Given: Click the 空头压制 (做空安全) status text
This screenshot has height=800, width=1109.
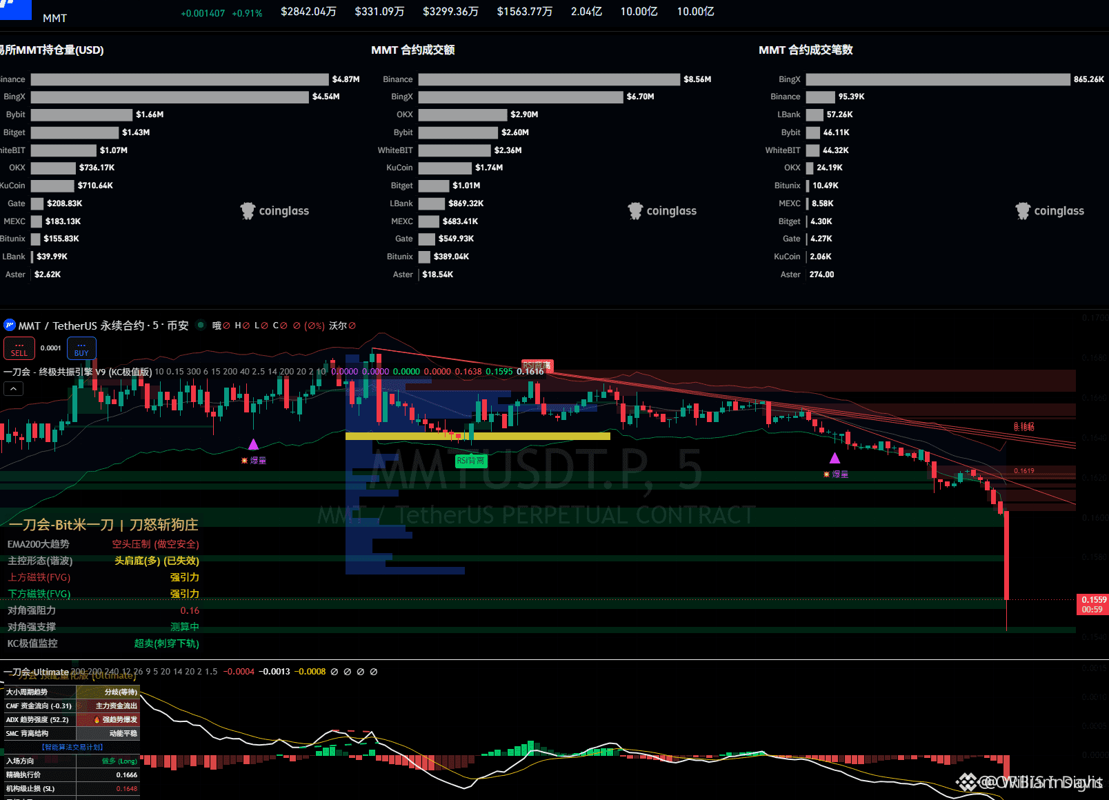Looking at the screenshot, I should click(x=156, y=544).
